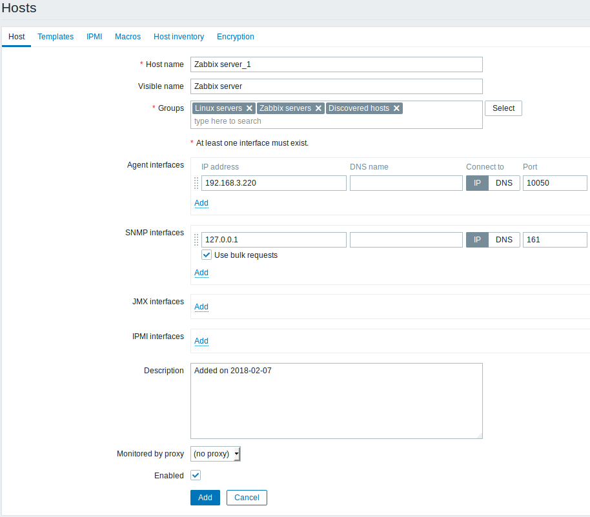Remove the Discovered hosts group tag
The width and height of the screenshot is (590, 517).
click(396, 108)
